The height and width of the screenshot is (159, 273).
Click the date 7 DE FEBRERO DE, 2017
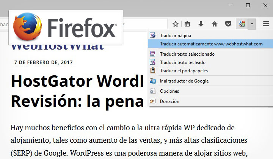pos(43,62)
